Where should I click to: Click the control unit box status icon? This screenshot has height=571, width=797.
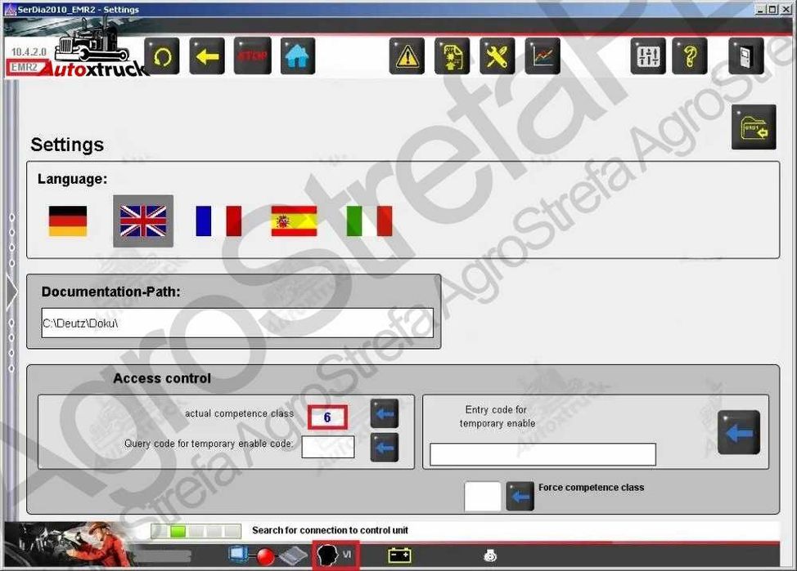295,555
